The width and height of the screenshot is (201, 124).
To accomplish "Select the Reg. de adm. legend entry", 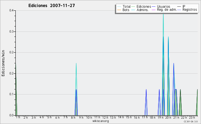I will pyautogui.click(x=164, y=10).
